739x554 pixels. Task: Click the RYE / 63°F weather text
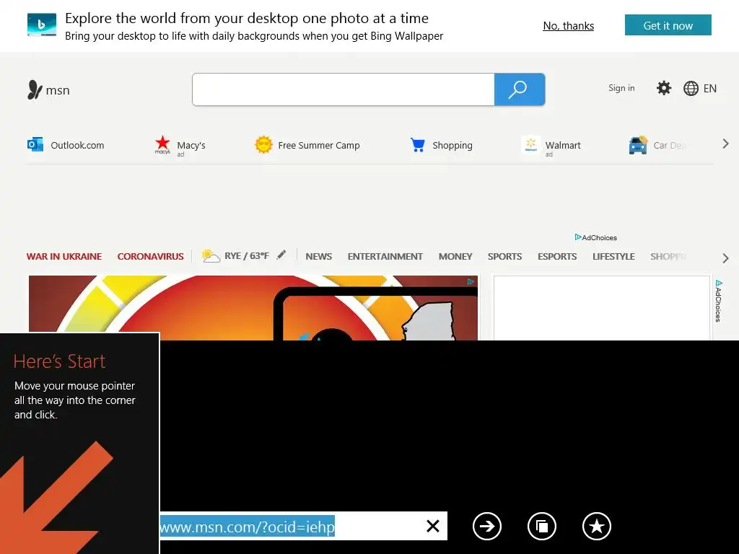coord(247,256)
